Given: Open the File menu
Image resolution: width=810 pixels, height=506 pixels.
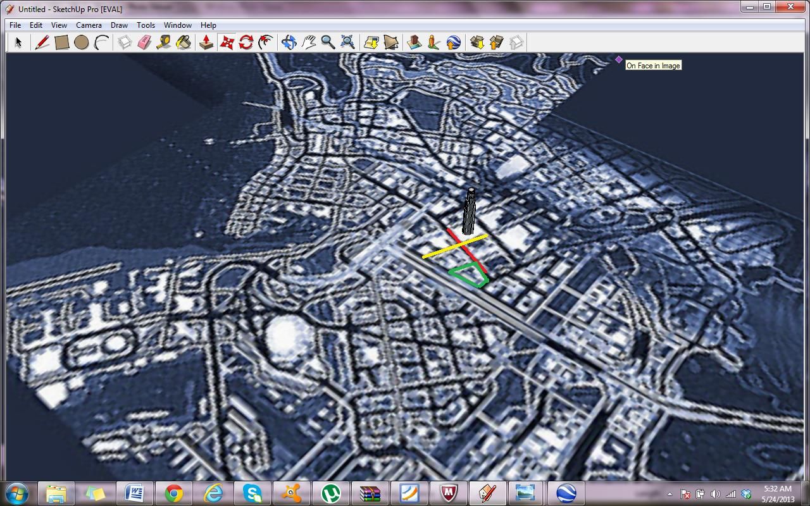Looking at the screenshot, I should click(x=15, y=25).
